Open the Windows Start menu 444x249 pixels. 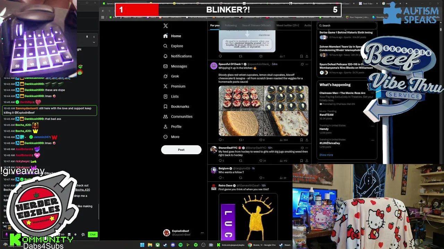(x=142, y=245)
